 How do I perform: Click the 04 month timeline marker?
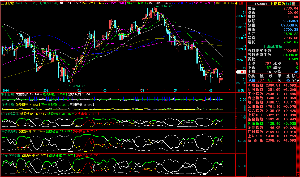(142, 90)
